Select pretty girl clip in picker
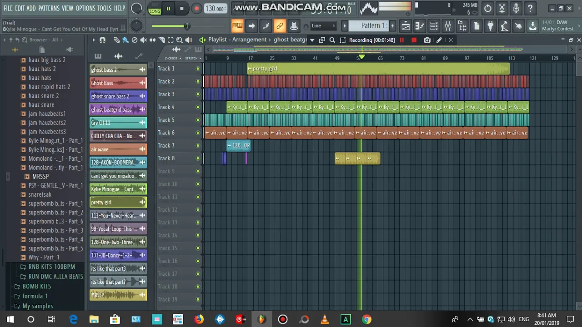Viewport: 582px width, 327px height. coord(118,203)
